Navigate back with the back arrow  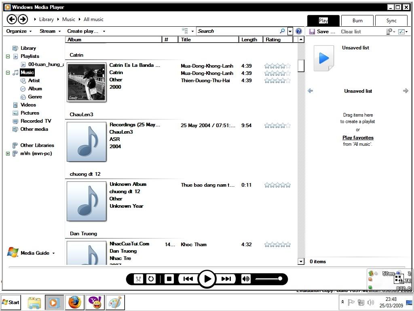12,19
